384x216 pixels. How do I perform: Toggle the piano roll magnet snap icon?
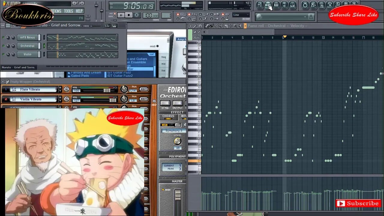pyautogui.click(x=200, y=26)
